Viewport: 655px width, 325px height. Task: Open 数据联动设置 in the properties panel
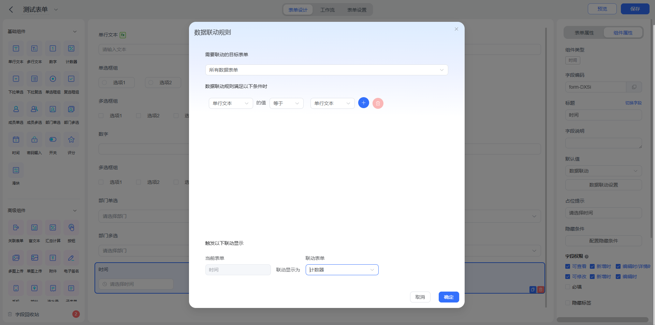(x=603, y=185)
